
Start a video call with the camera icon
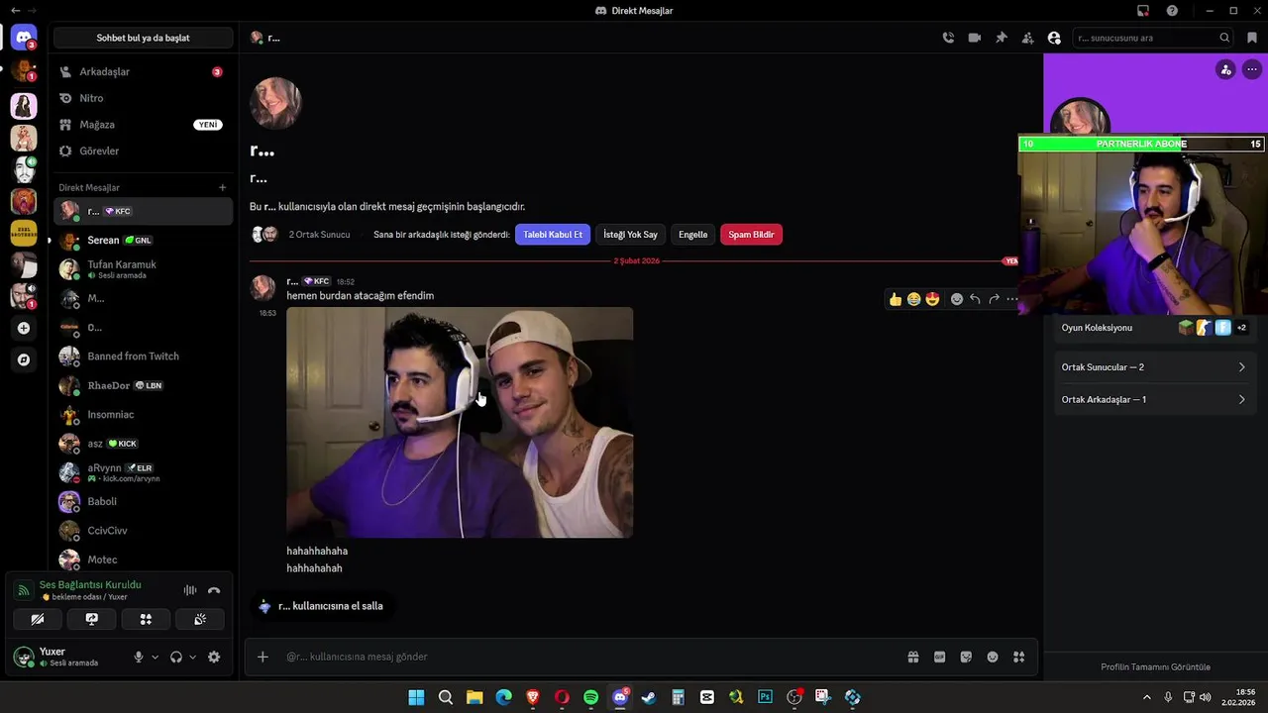(975, 38)
